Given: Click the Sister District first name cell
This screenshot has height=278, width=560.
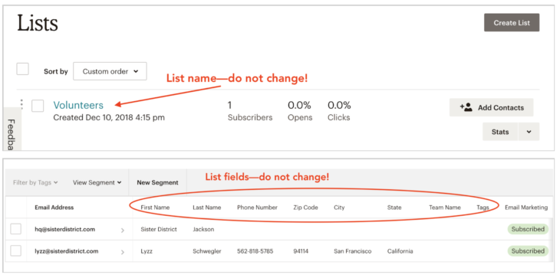Looking at the screenshot, I should (159, 230).
